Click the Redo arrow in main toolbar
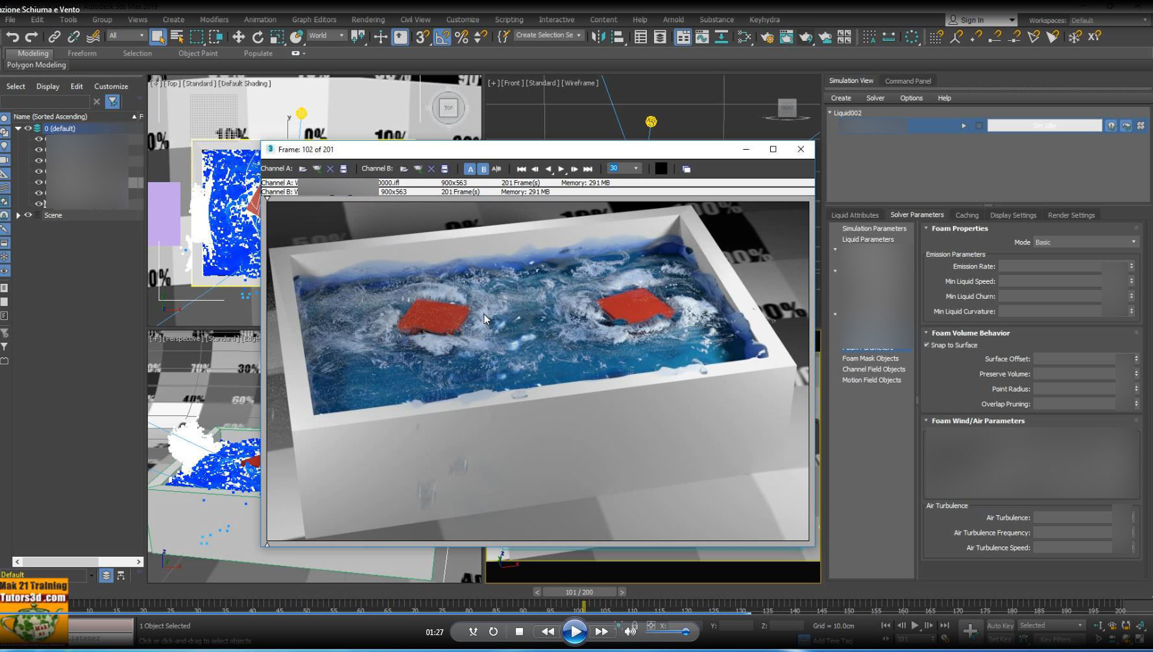The height and width of the screenshot is (652, 1153). [x=30, y=37]
